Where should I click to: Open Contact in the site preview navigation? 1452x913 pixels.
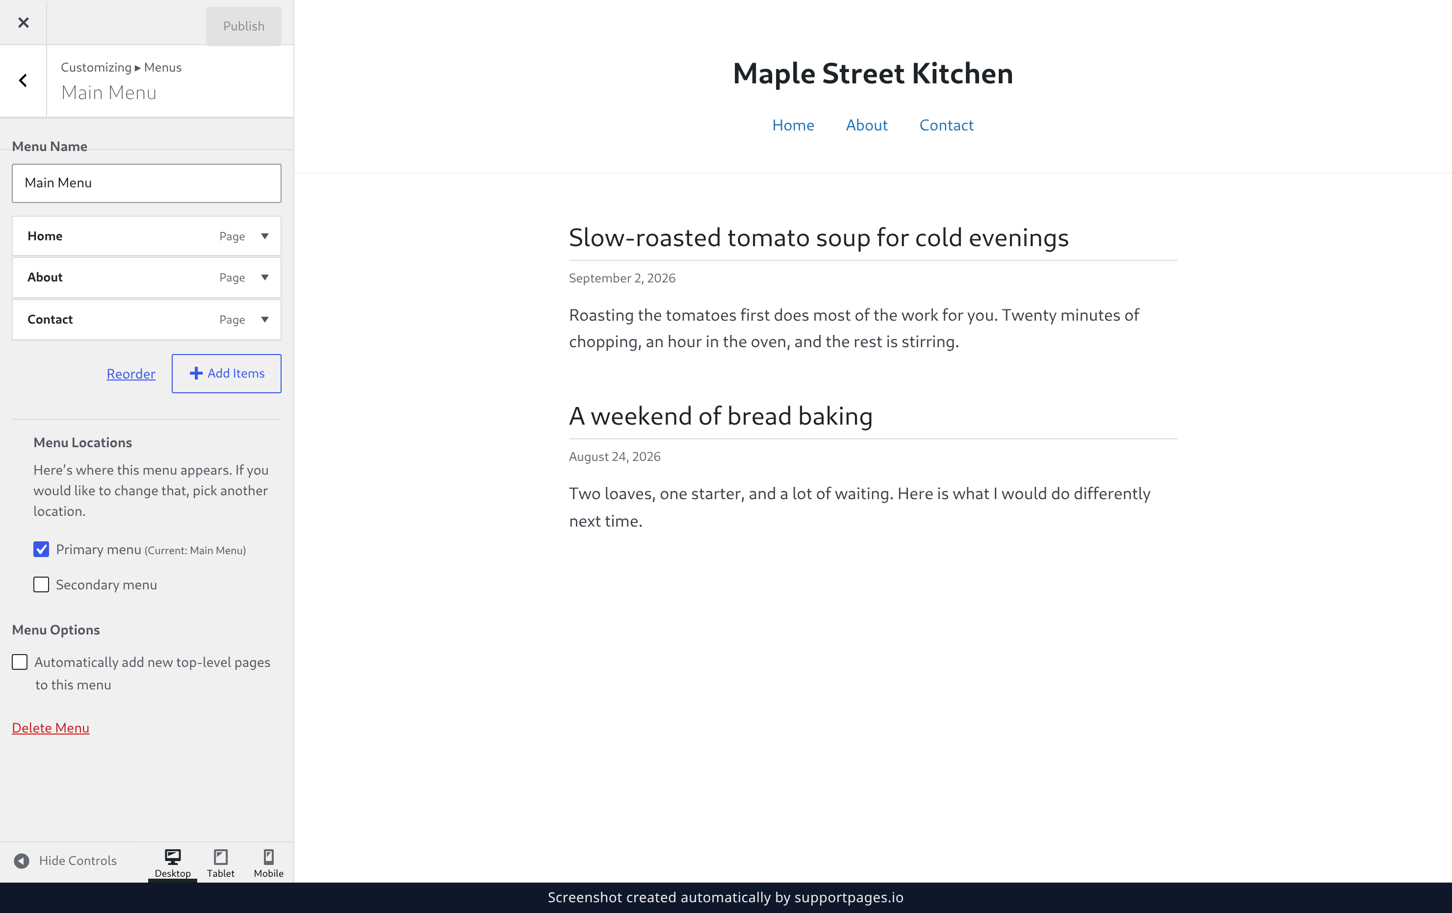click(x=946, y=125)
